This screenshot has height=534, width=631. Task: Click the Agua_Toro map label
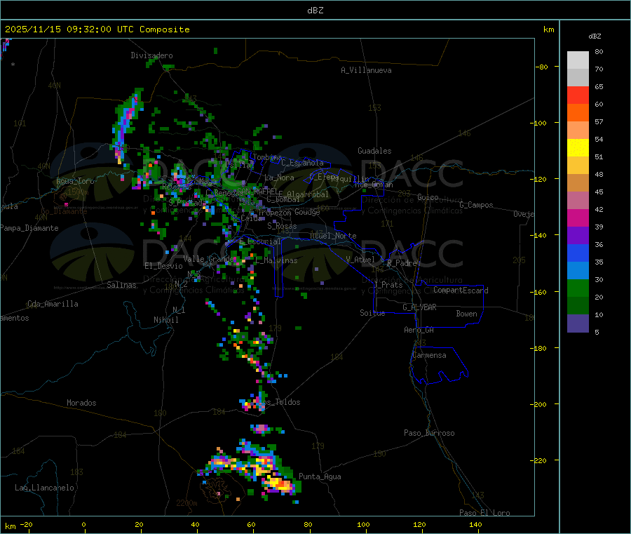point(75,181)
